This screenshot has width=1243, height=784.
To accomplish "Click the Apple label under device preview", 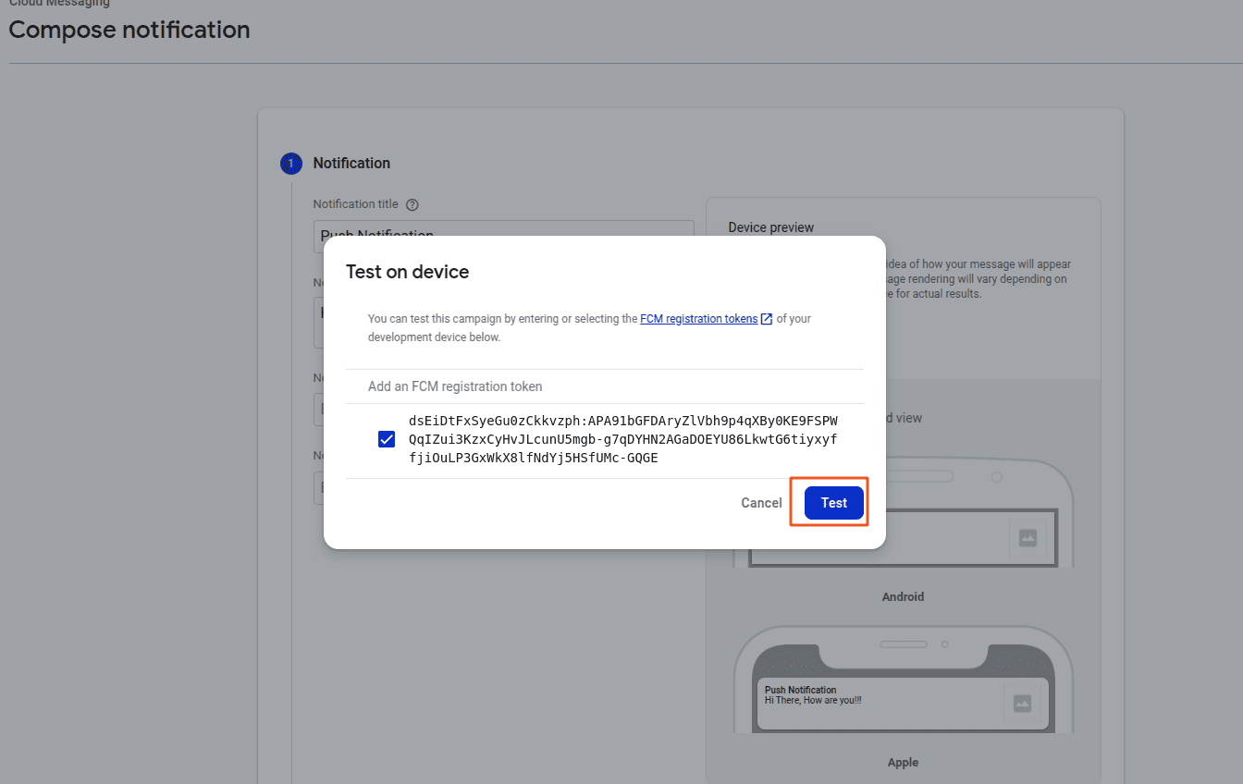I will point(903,763).
